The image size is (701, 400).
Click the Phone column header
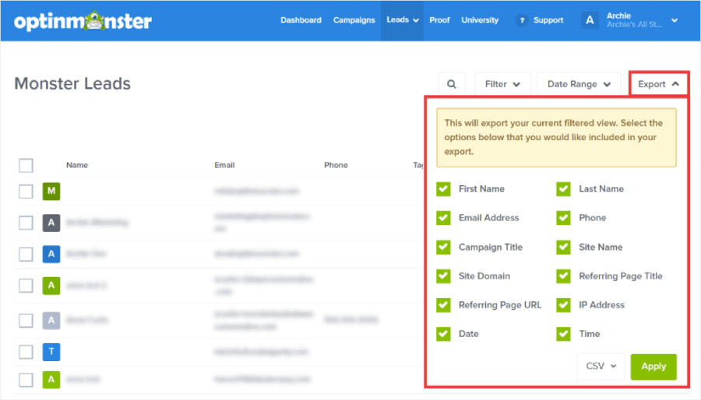(x=336, y=165)
